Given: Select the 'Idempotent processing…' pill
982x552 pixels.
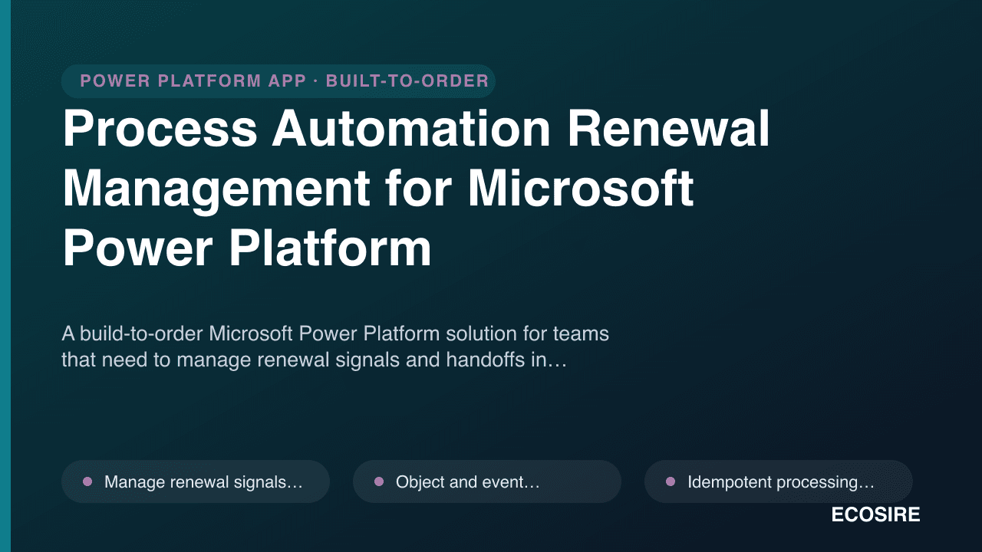Looking at the screenshot, I should (x=779, y=481).
